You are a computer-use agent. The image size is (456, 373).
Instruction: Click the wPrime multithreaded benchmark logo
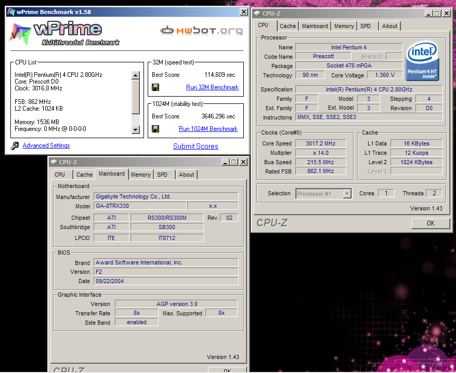point(64,33)
